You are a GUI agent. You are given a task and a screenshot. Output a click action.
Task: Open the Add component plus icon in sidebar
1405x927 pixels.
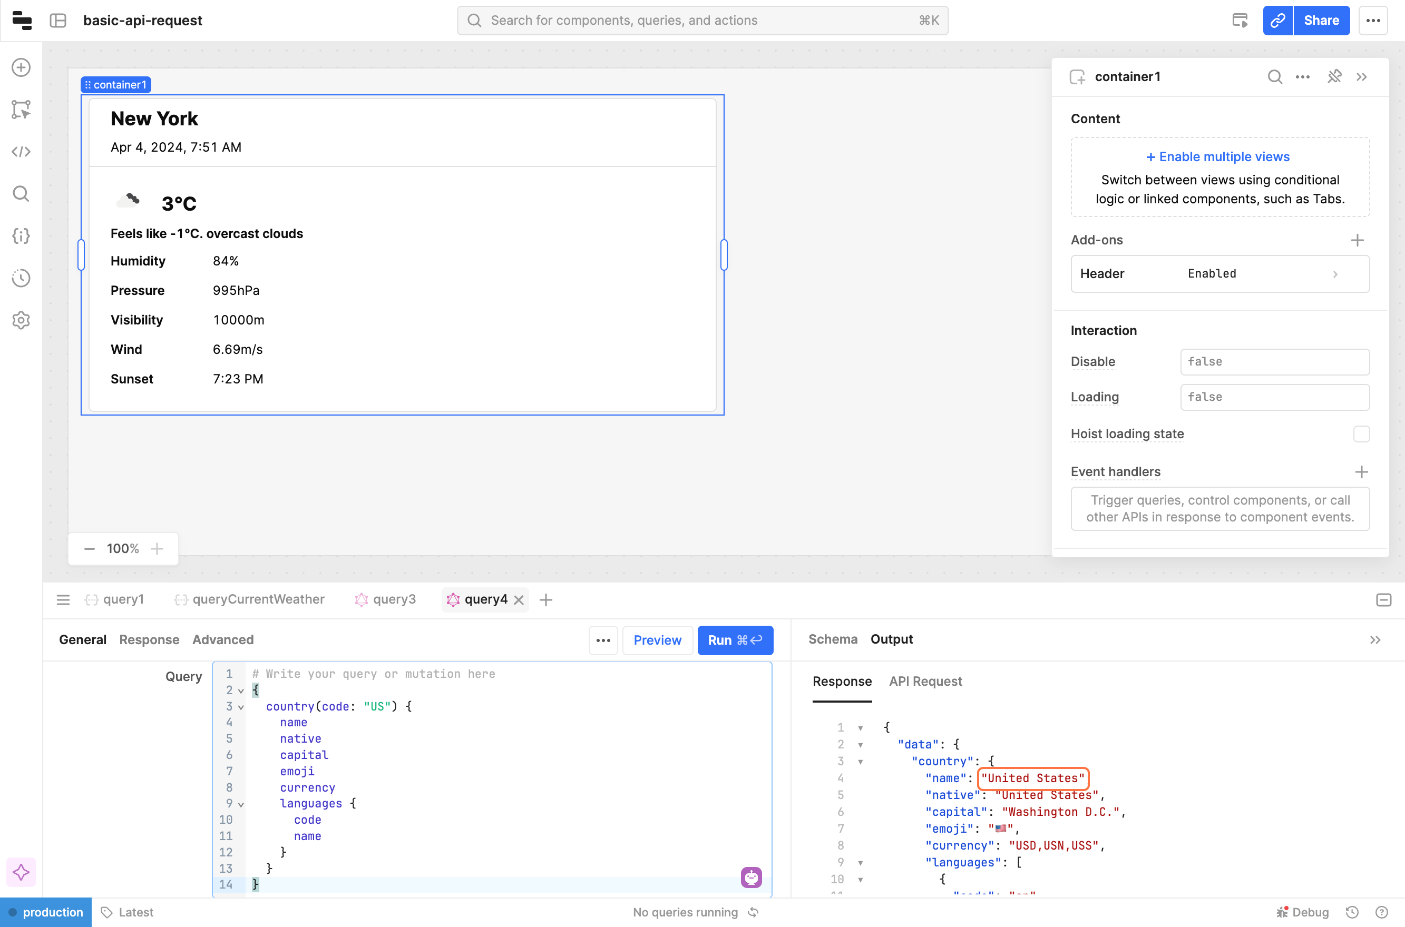(x=21, y=67)
